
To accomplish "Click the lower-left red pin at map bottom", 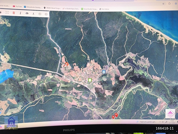I will (113, 117).
